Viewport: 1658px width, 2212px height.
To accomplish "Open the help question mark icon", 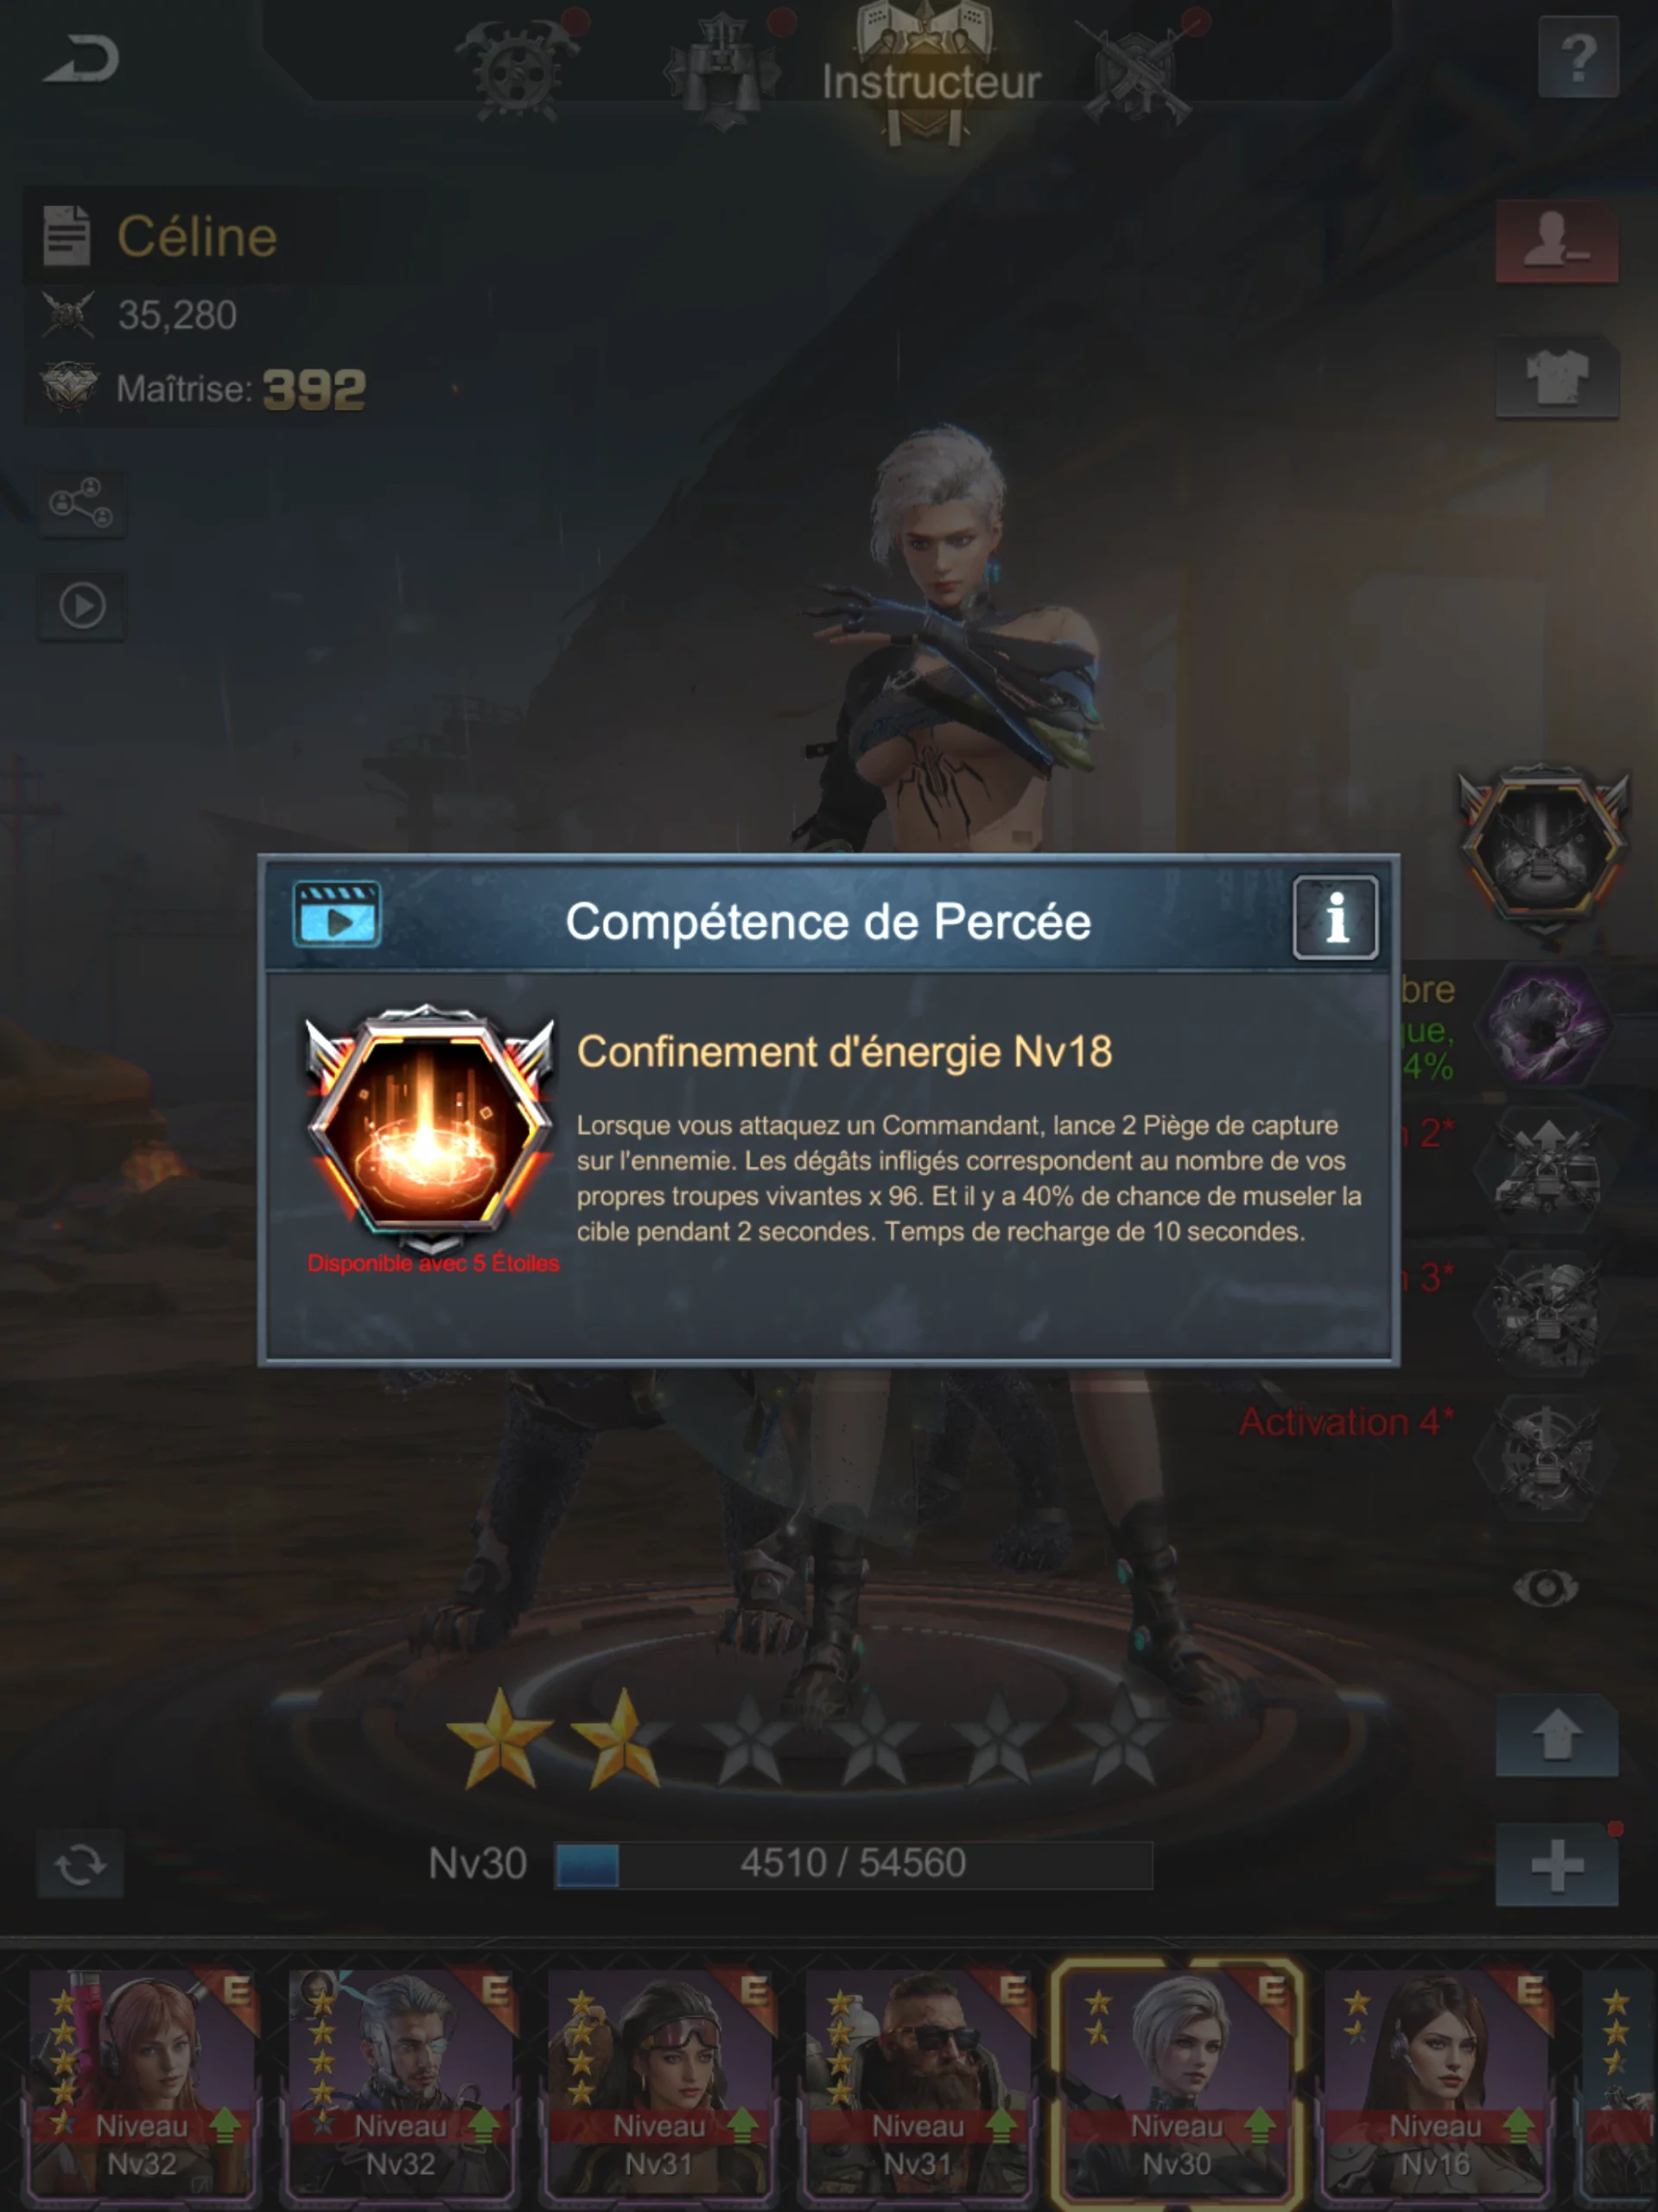I will pyautogui.click(x=1578, y=60).
